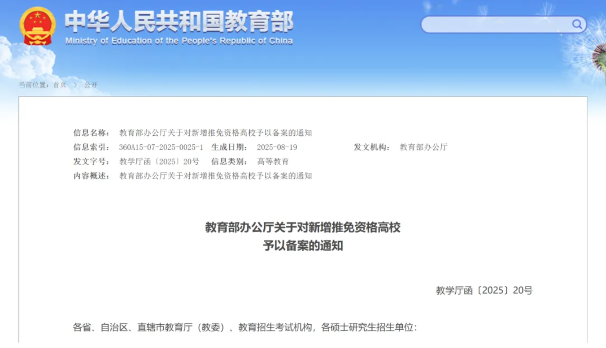
Task: Click 高等教育 beside 信息类别
Action: tap(273, 162)
